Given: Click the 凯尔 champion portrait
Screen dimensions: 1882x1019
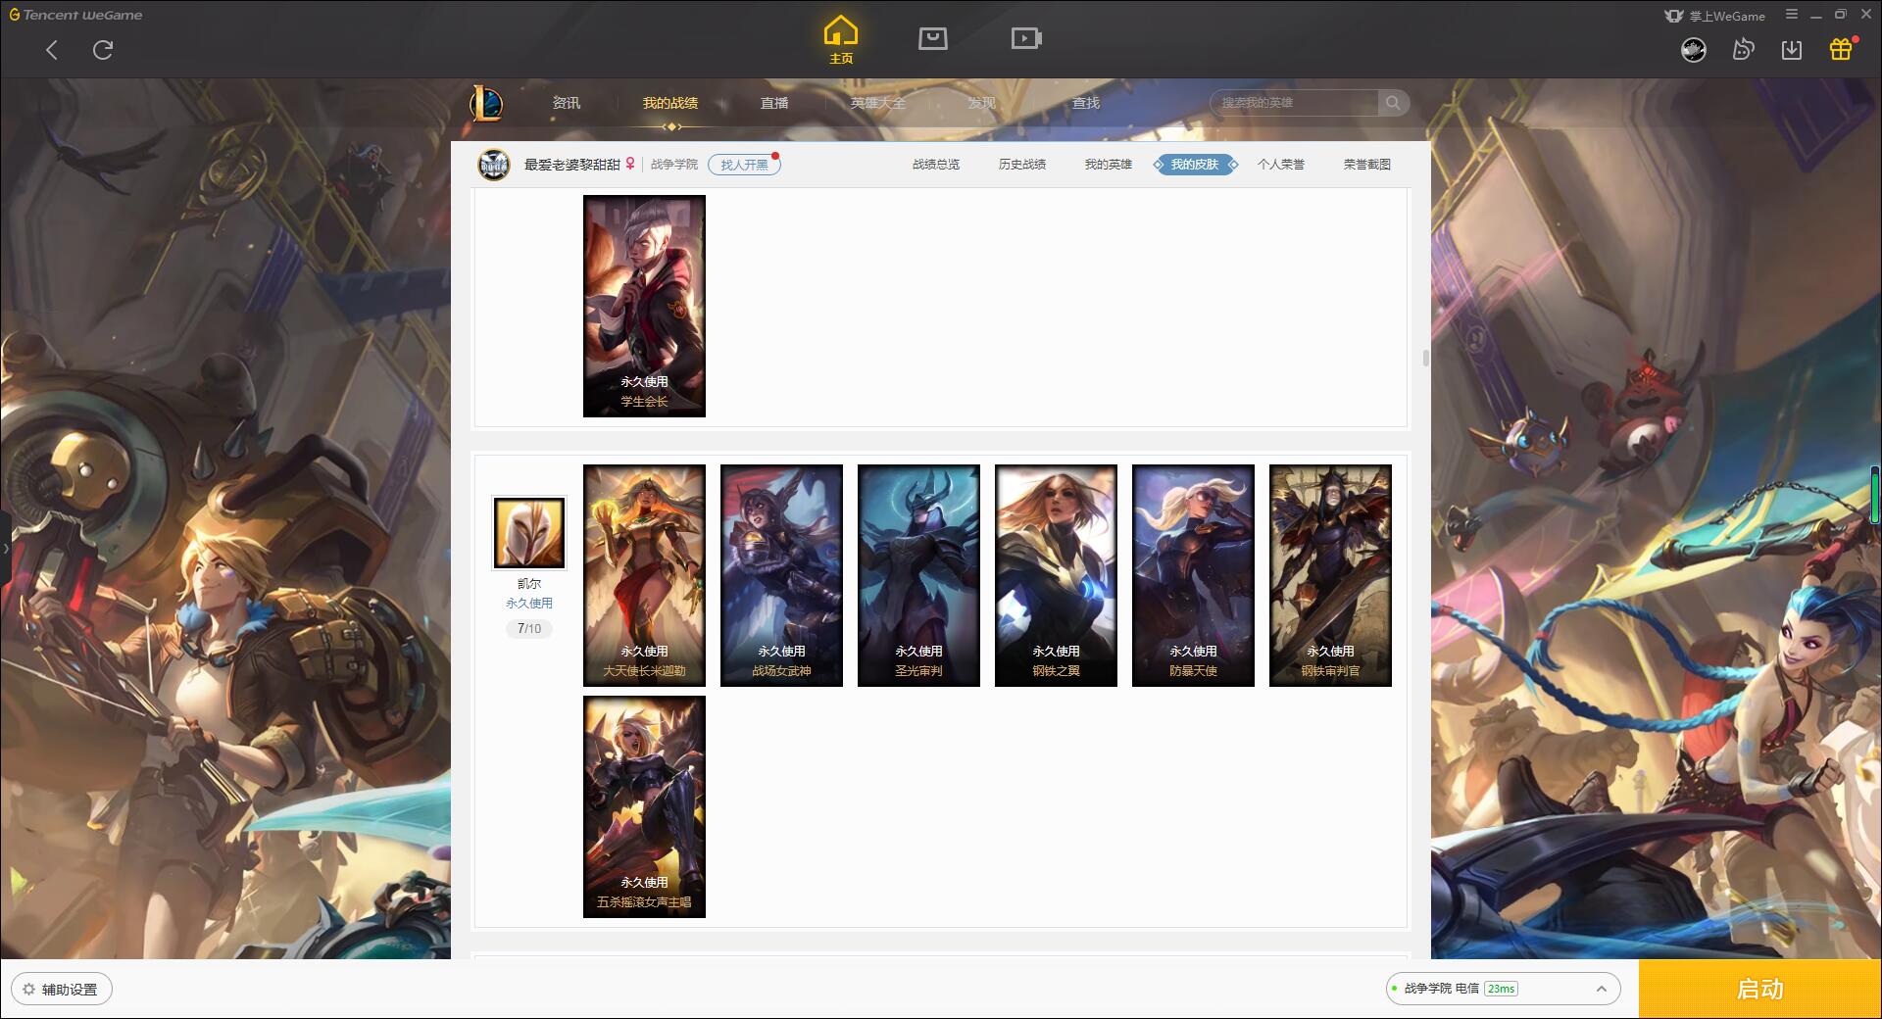Looking at the screenshot, I should (x=528, y=533).
